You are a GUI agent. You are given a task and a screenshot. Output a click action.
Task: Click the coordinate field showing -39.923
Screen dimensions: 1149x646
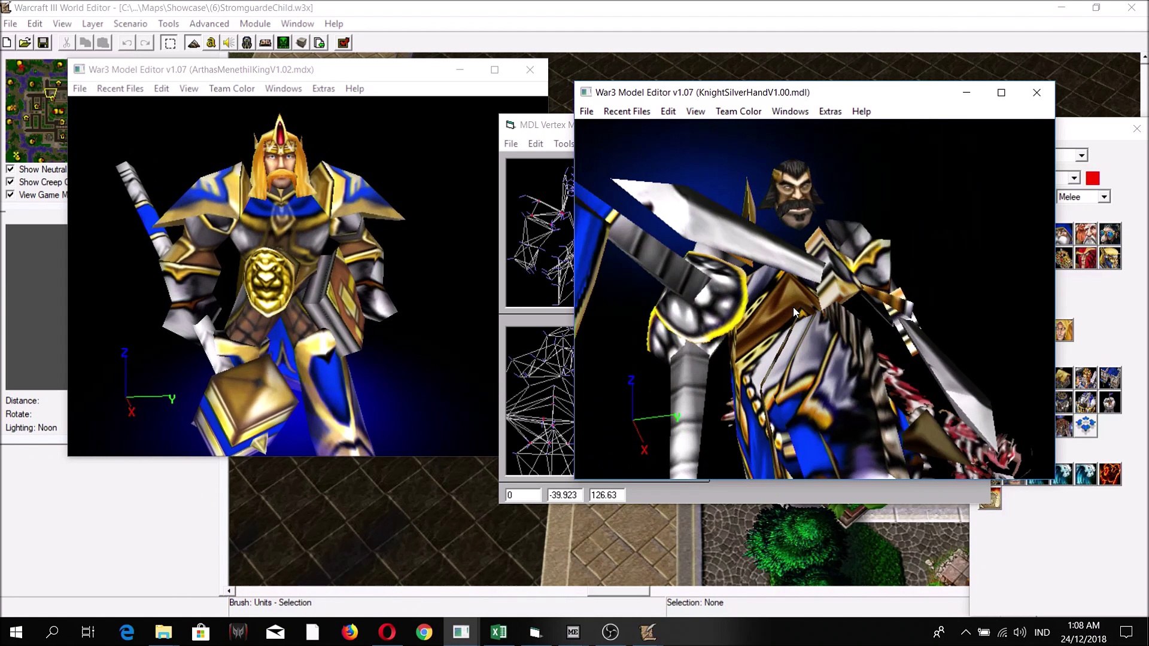564,495
